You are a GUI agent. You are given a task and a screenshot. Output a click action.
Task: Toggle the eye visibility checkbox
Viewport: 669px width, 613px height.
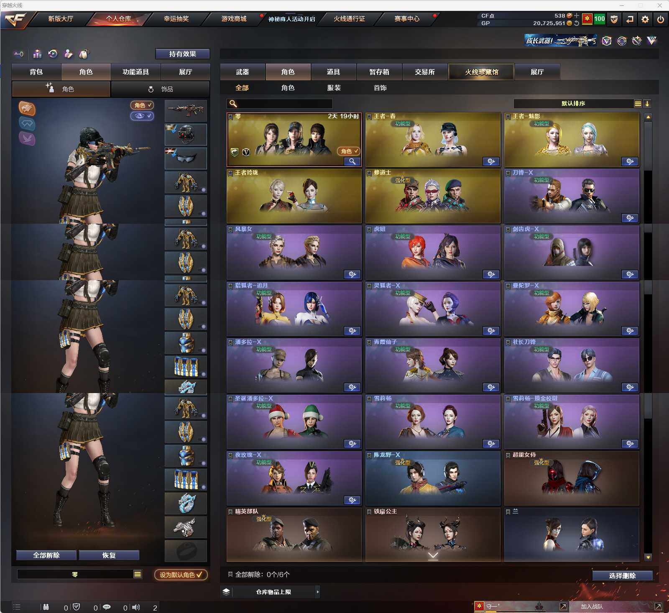click(142, 116)
